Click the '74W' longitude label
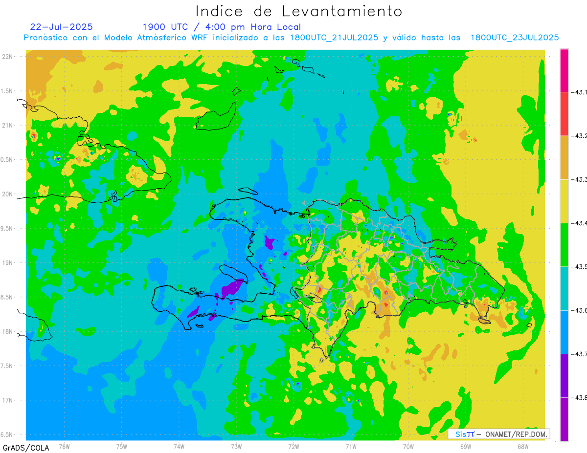 click(x=179, y=446)
